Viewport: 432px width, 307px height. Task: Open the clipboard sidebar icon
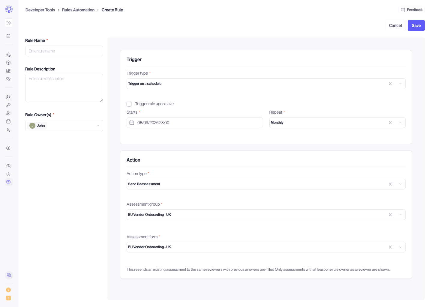tap(8, 36)
